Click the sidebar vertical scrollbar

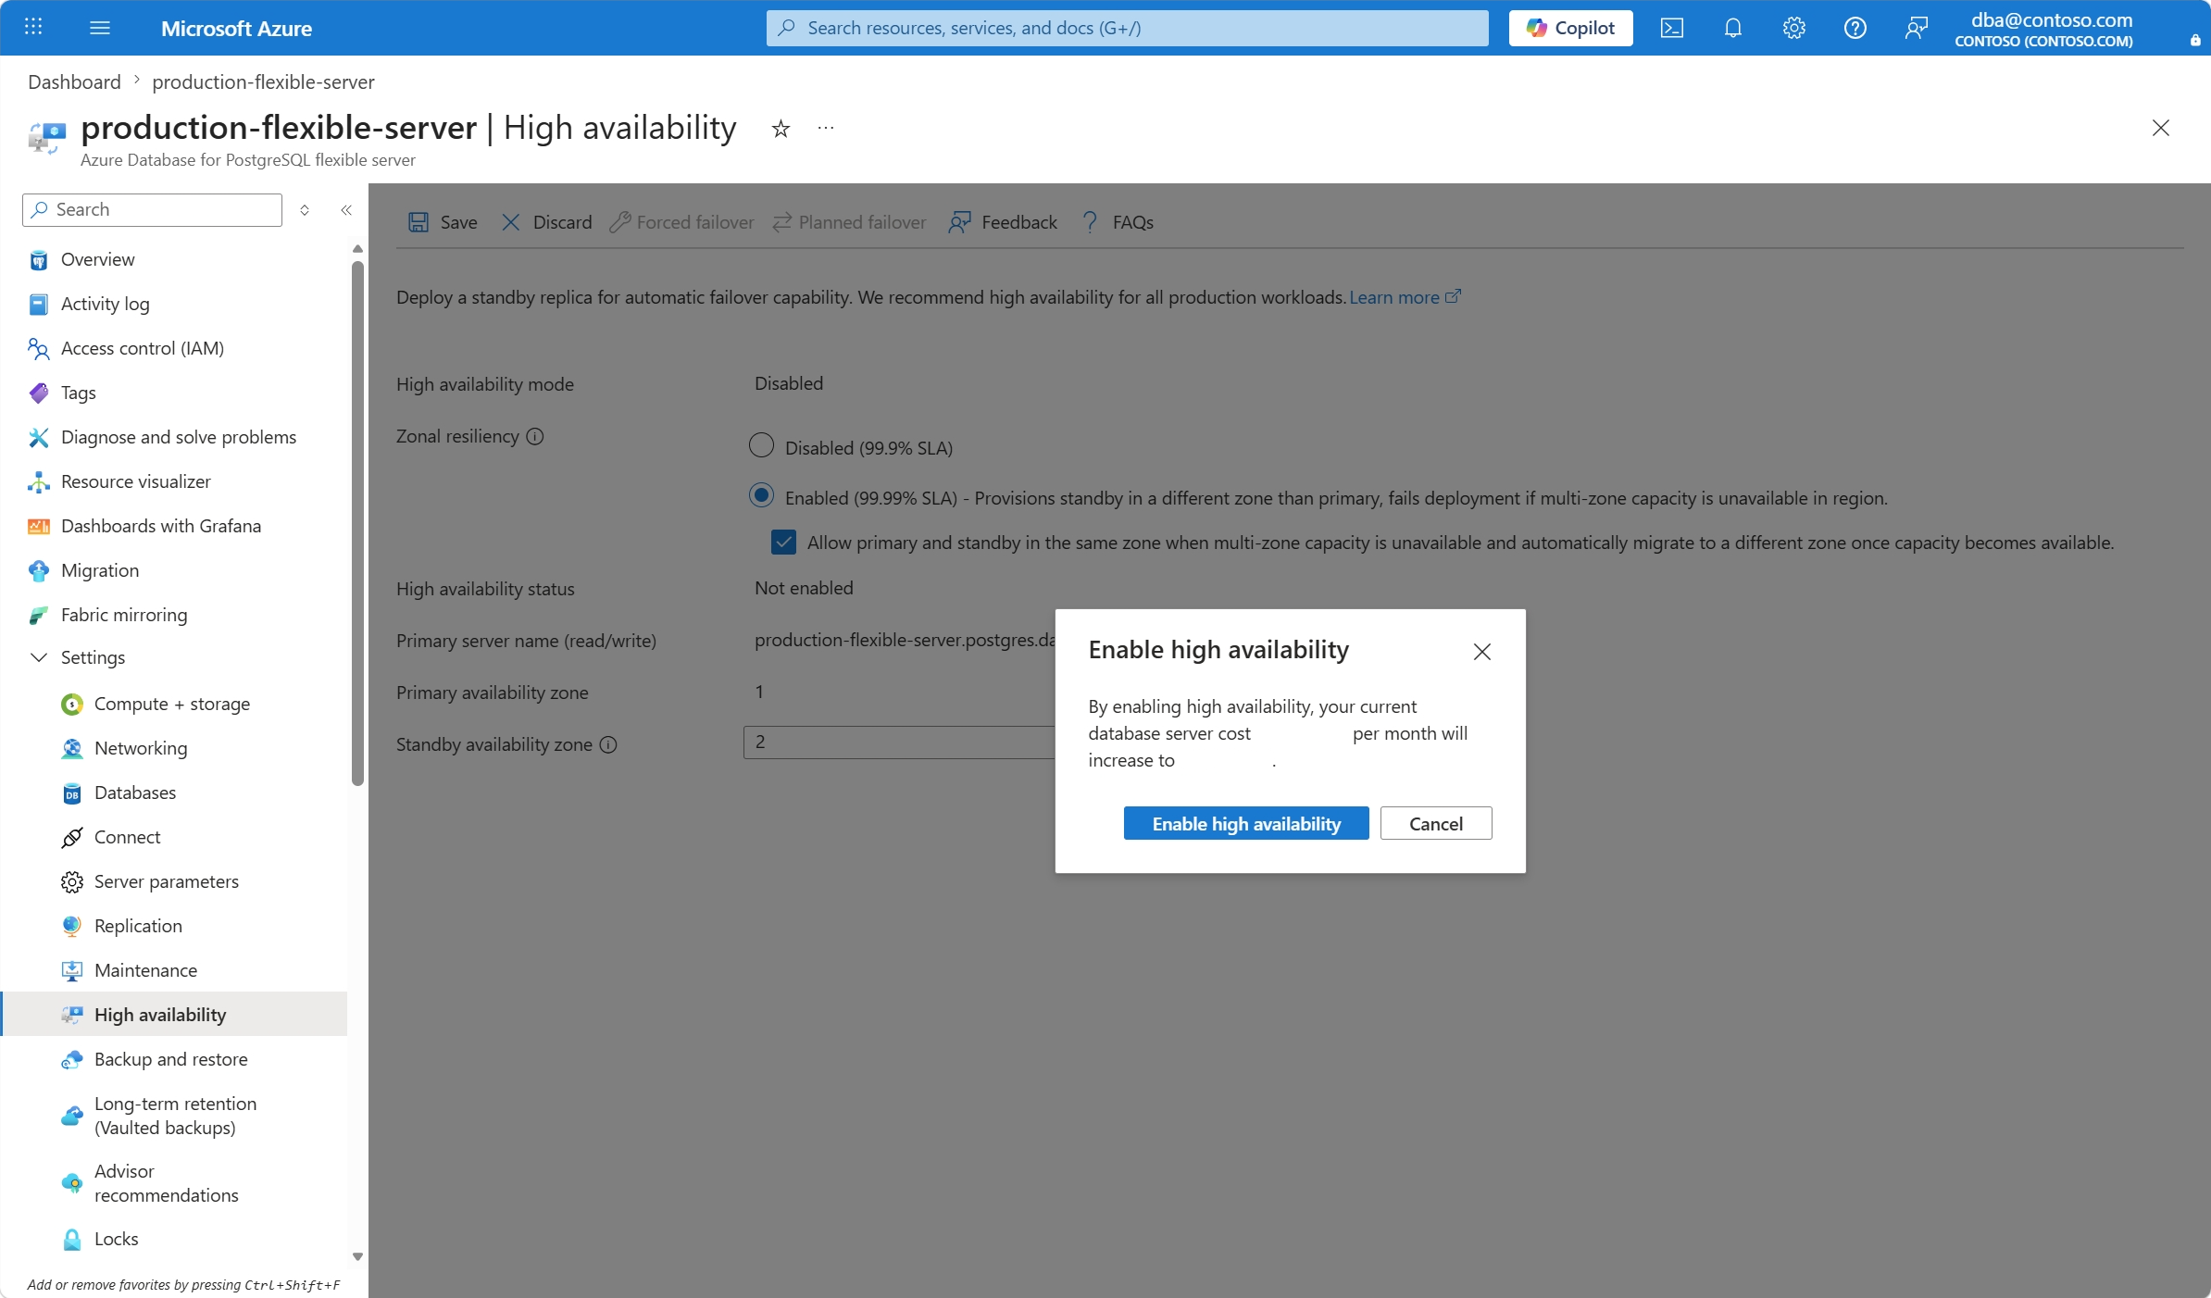click(x=357, y=523)
